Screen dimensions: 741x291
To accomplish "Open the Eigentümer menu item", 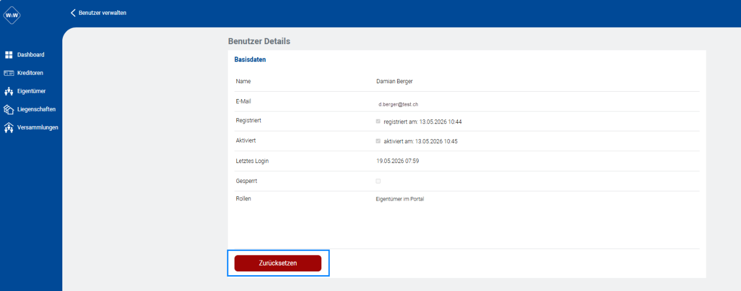I will [x=31, y=91].
